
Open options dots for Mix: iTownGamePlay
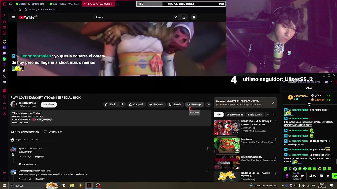[x=276, y=157]
